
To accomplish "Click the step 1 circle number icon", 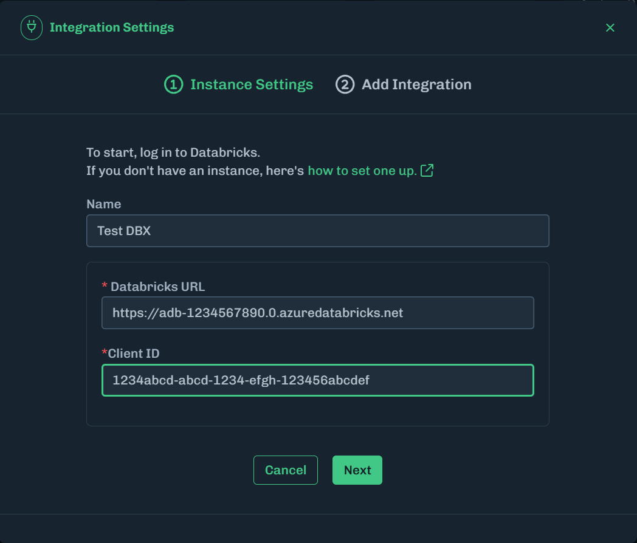I will coord(173,84).
